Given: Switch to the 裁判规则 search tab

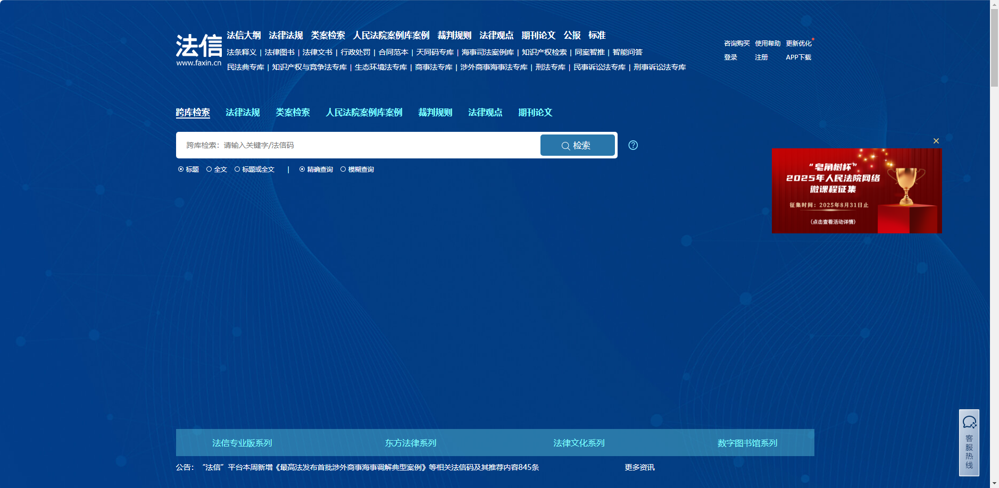Looking at the screenshot, I should 435,113.
